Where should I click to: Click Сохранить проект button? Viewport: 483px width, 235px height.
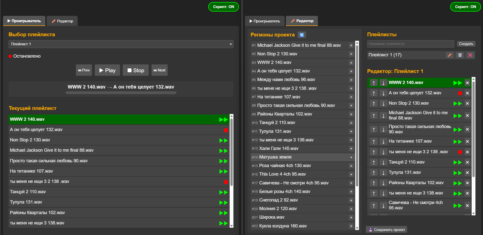(x=387, y=229)
